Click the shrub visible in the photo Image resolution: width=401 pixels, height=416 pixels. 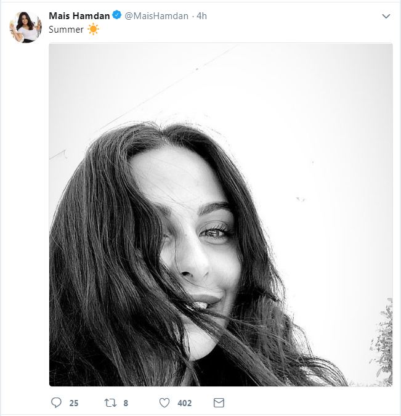[x=383, y=342]
